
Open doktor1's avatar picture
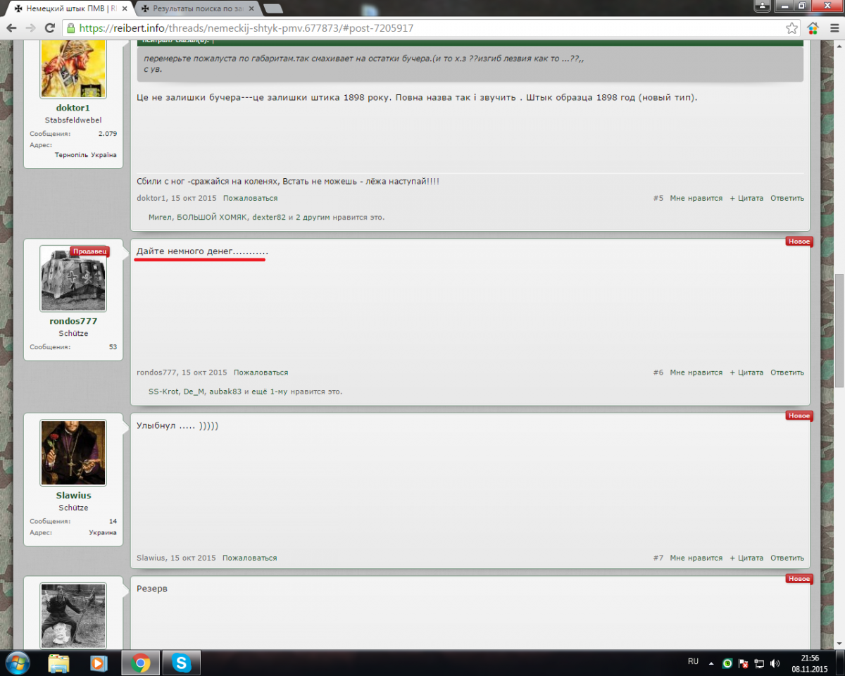pos(73,68)
